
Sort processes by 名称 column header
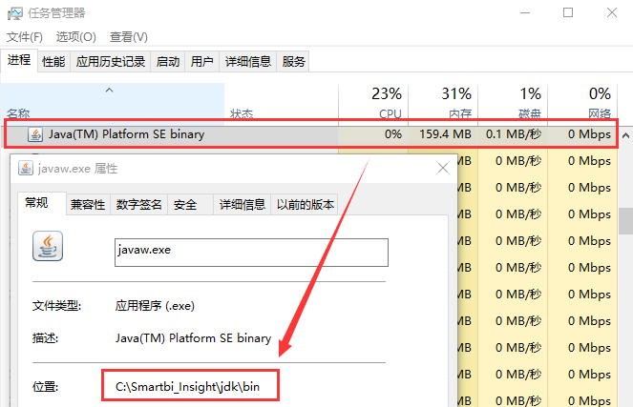point(113,101)
